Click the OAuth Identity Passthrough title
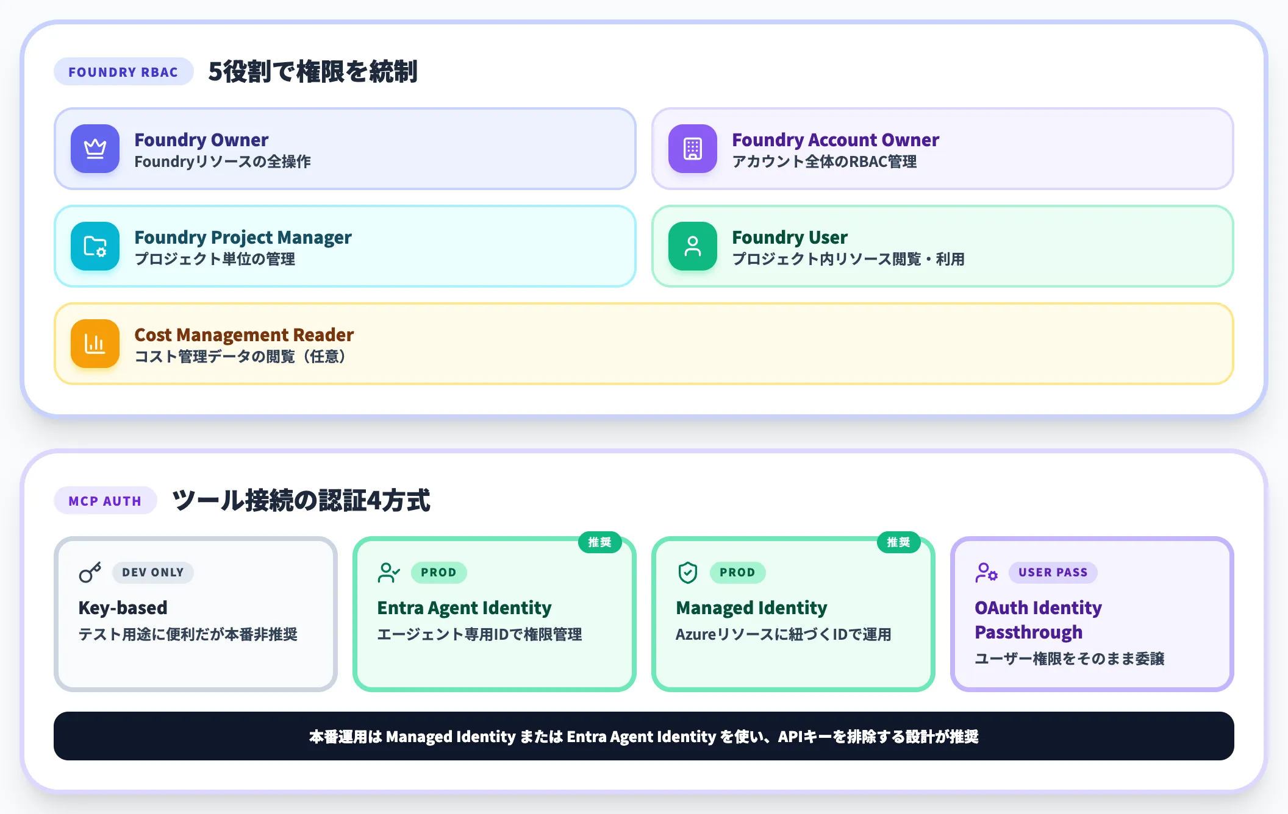Viewport: 1288px width, 814px height. pyautogui.click(x=1038, y=620)
